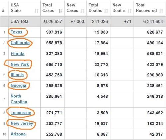The width and height of the screenshot is (166, 140).
Task: Select the USA Total row label
Action: [x=20, y=21]
